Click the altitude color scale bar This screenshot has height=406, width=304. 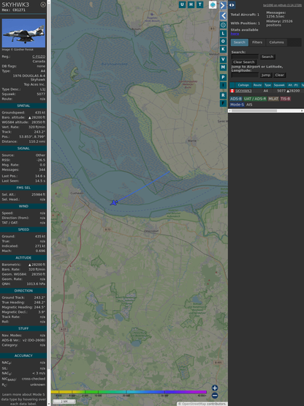click(129, 392)
